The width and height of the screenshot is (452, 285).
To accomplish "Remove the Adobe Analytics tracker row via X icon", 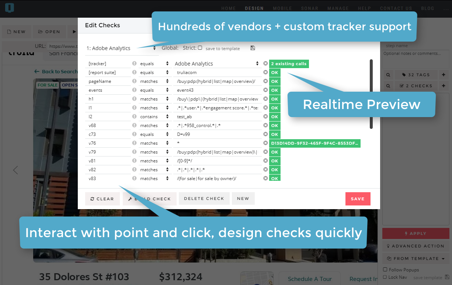I will click(x=265, y=63).
